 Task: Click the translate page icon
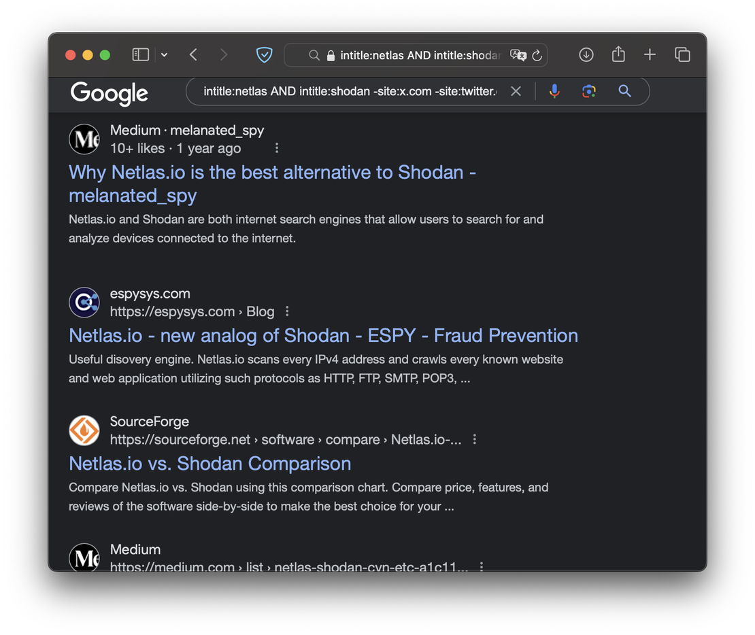[518, 55]
